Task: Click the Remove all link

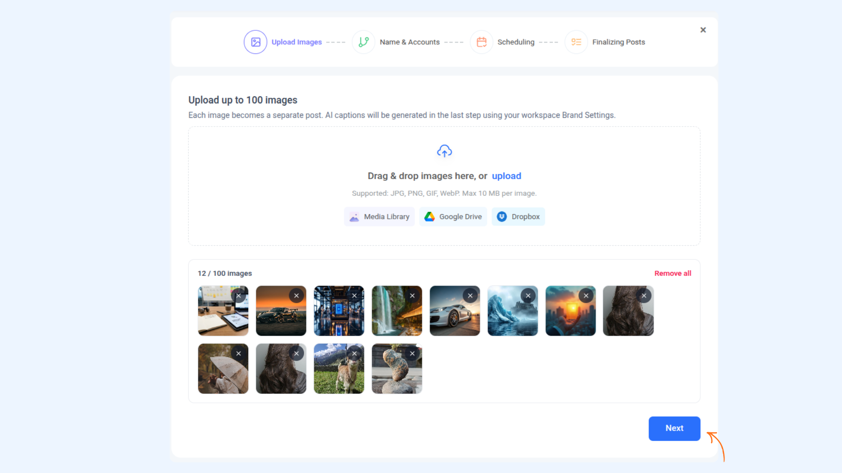Action: tap(673, 273)
